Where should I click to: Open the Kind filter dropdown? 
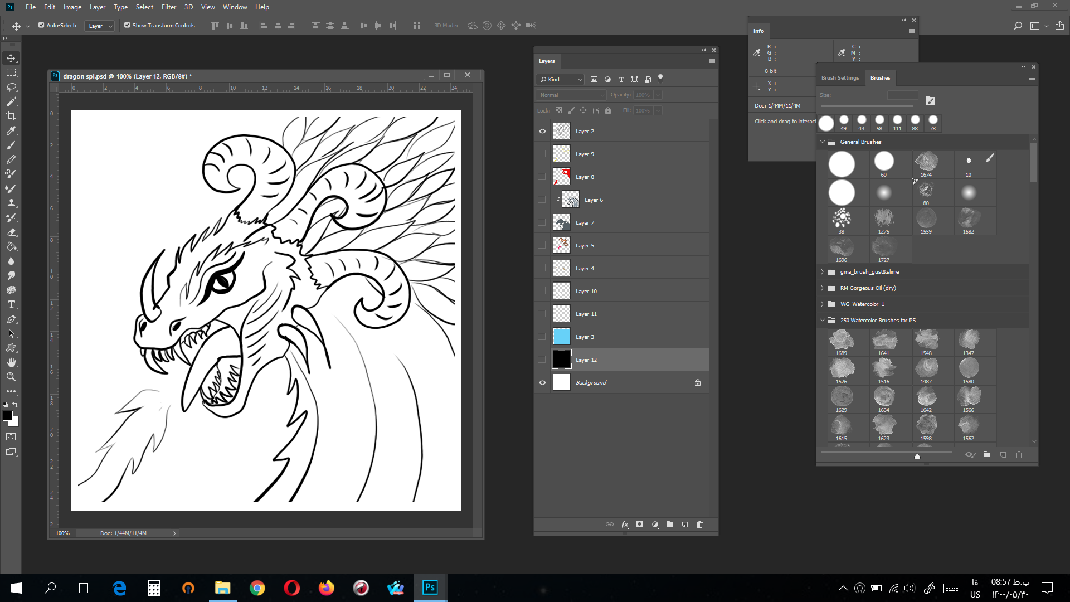(561, 80)
